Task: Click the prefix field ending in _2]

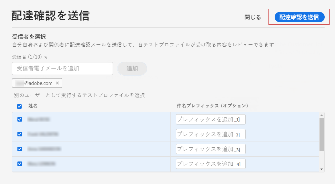Action: (x=210, y=134)
